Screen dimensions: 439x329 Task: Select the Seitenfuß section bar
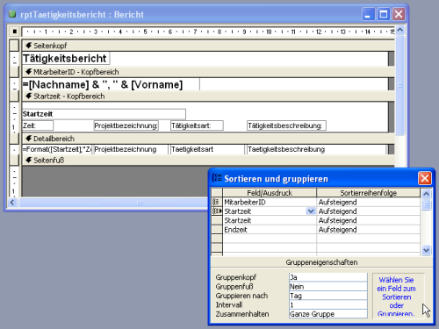click(x=208, y=161)
